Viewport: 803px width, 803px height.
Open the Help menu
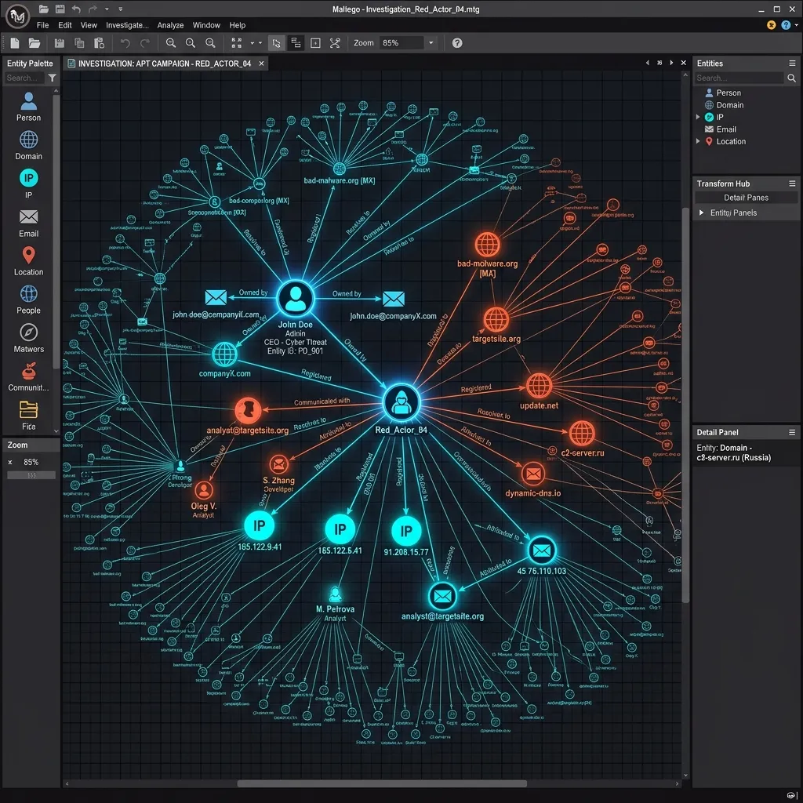coord(237,25)
